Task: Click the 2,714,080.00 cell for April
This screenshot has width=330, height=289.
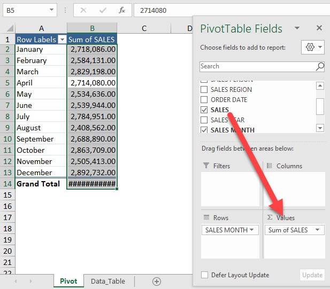Action: [x=92, y=83]
